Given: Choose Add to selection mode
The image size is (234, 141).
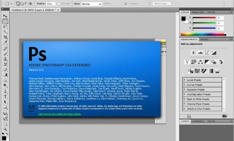Looking at the screenshot, I should point(22,4).
